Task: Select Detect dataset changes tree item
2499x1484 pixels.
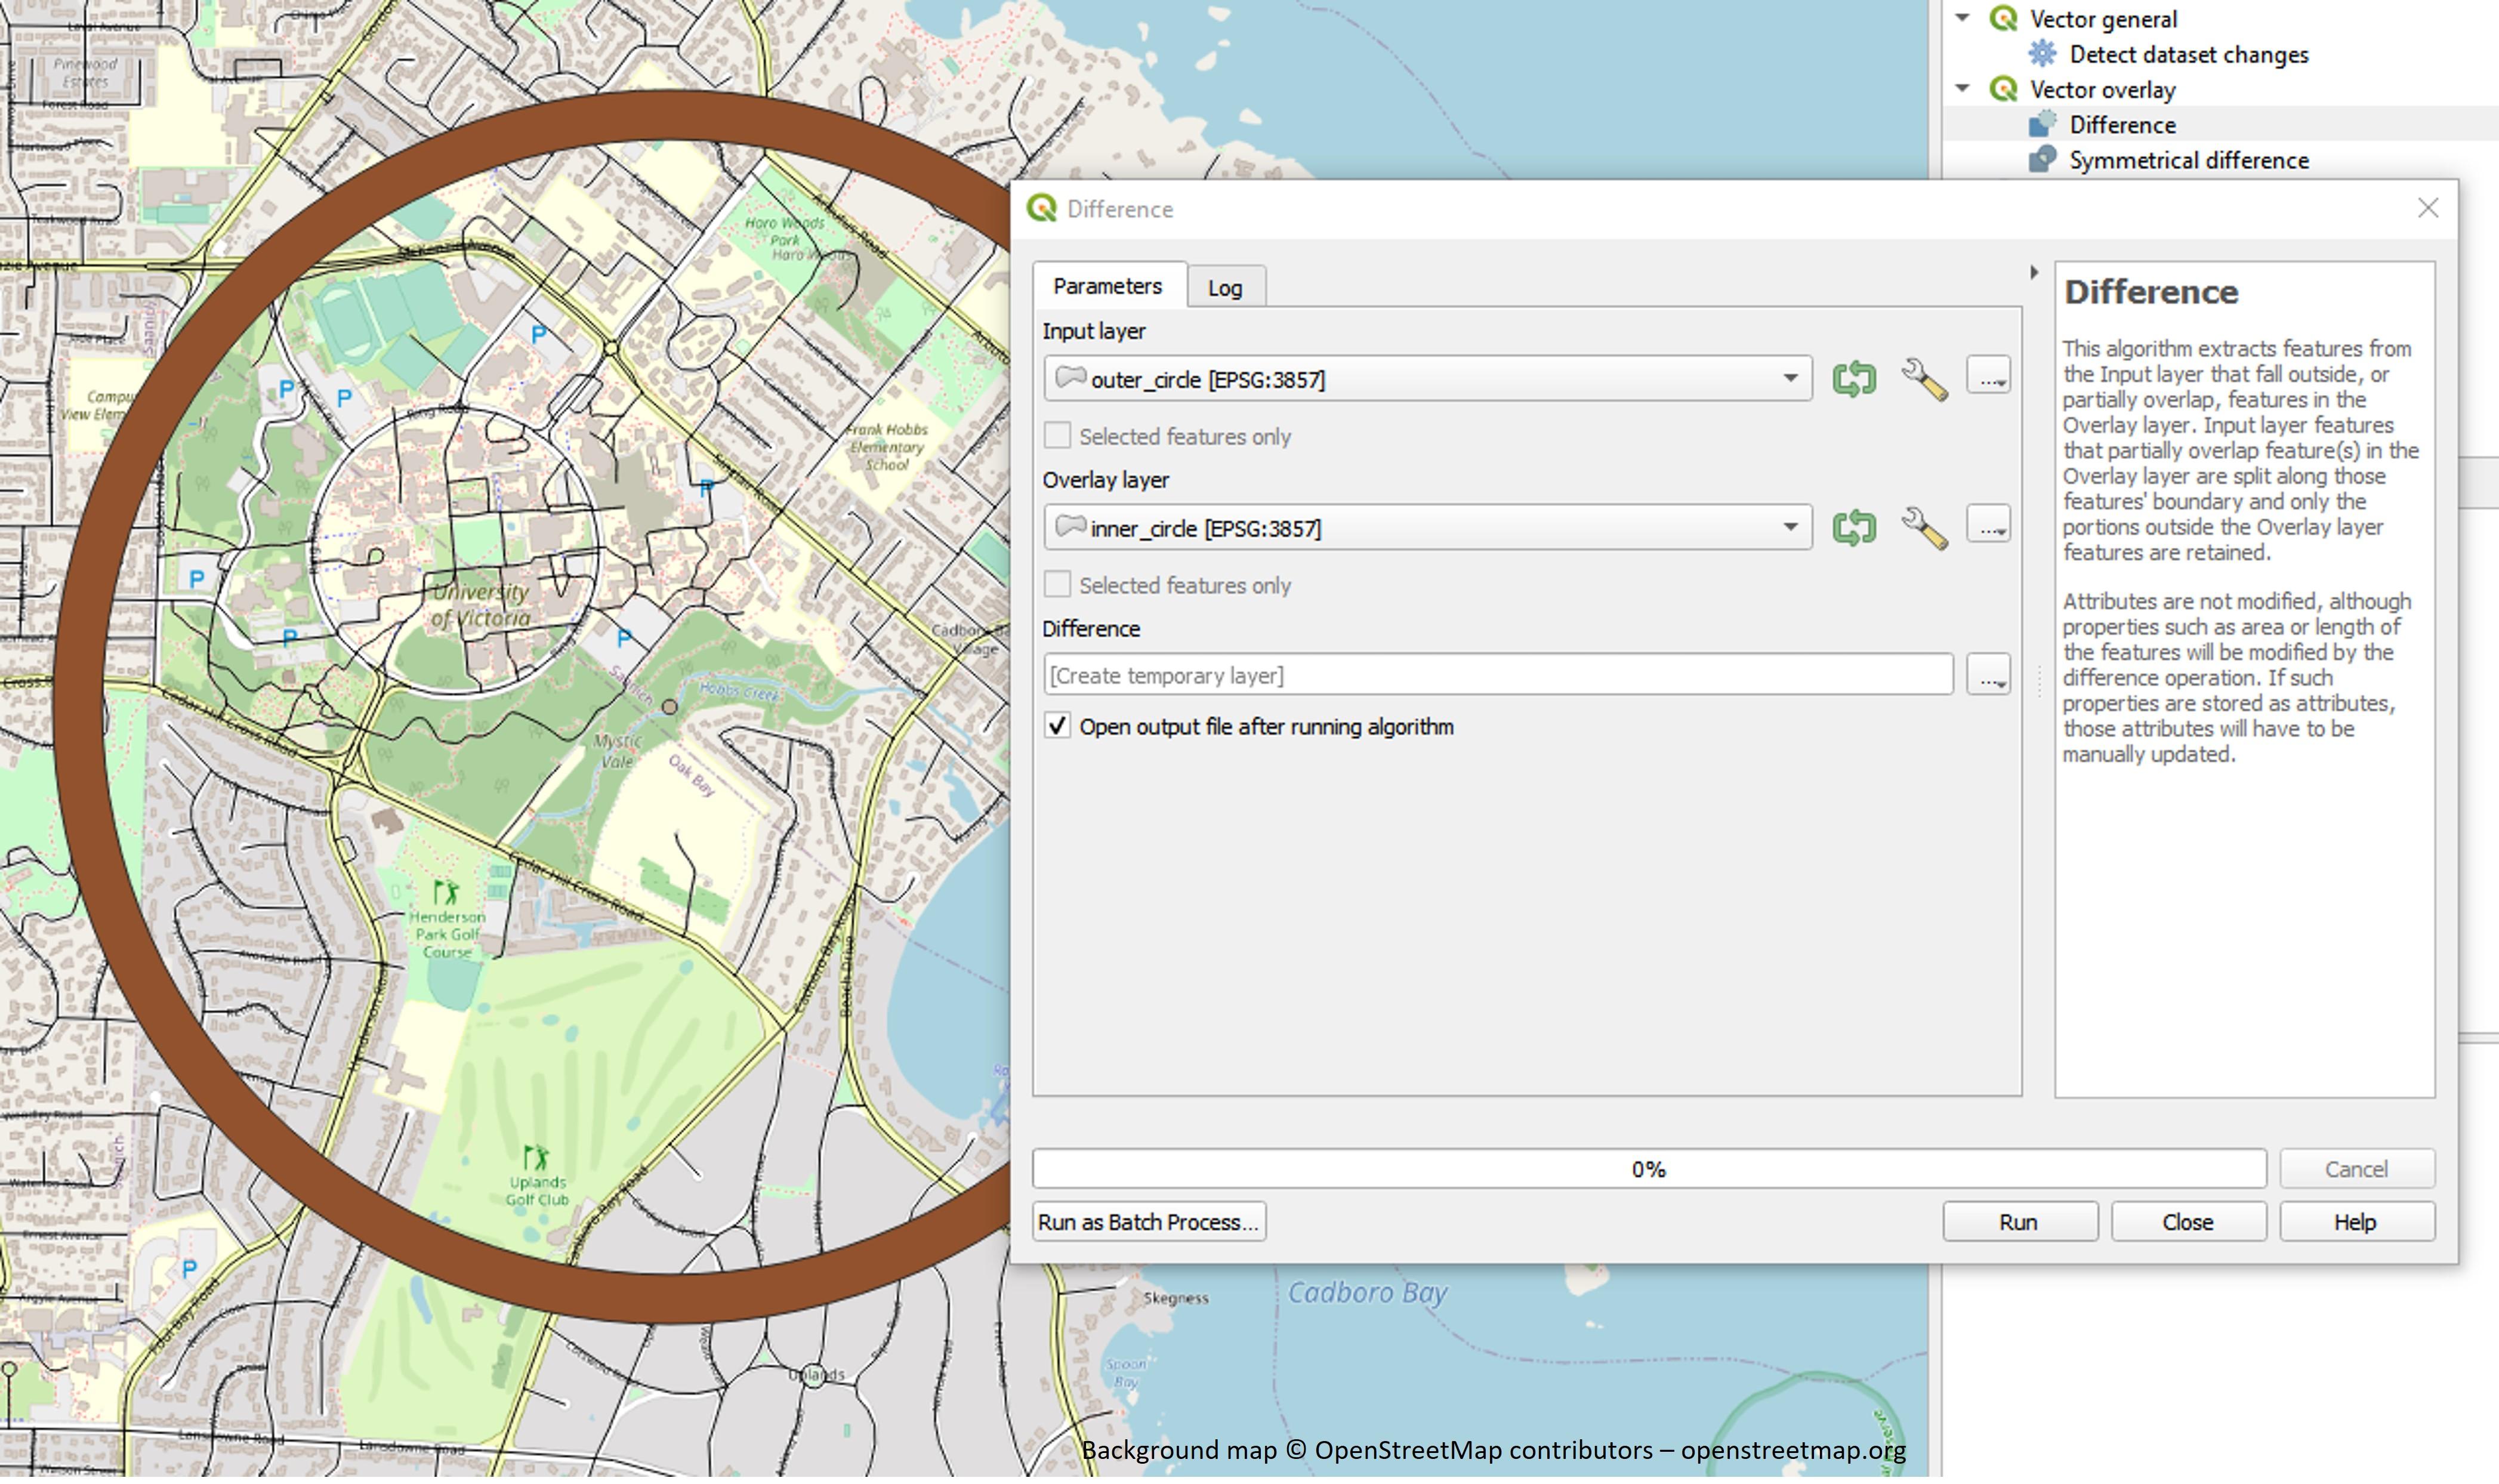Action: 2188,54
